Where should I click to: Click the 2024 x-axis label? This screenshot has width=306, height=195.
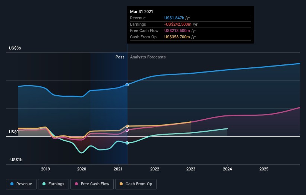coord(227,169)
